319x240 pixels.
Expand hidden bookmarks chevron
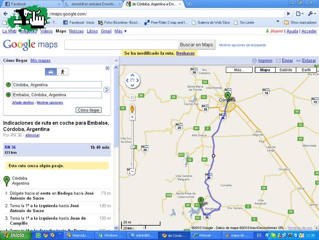click(278, 21)
